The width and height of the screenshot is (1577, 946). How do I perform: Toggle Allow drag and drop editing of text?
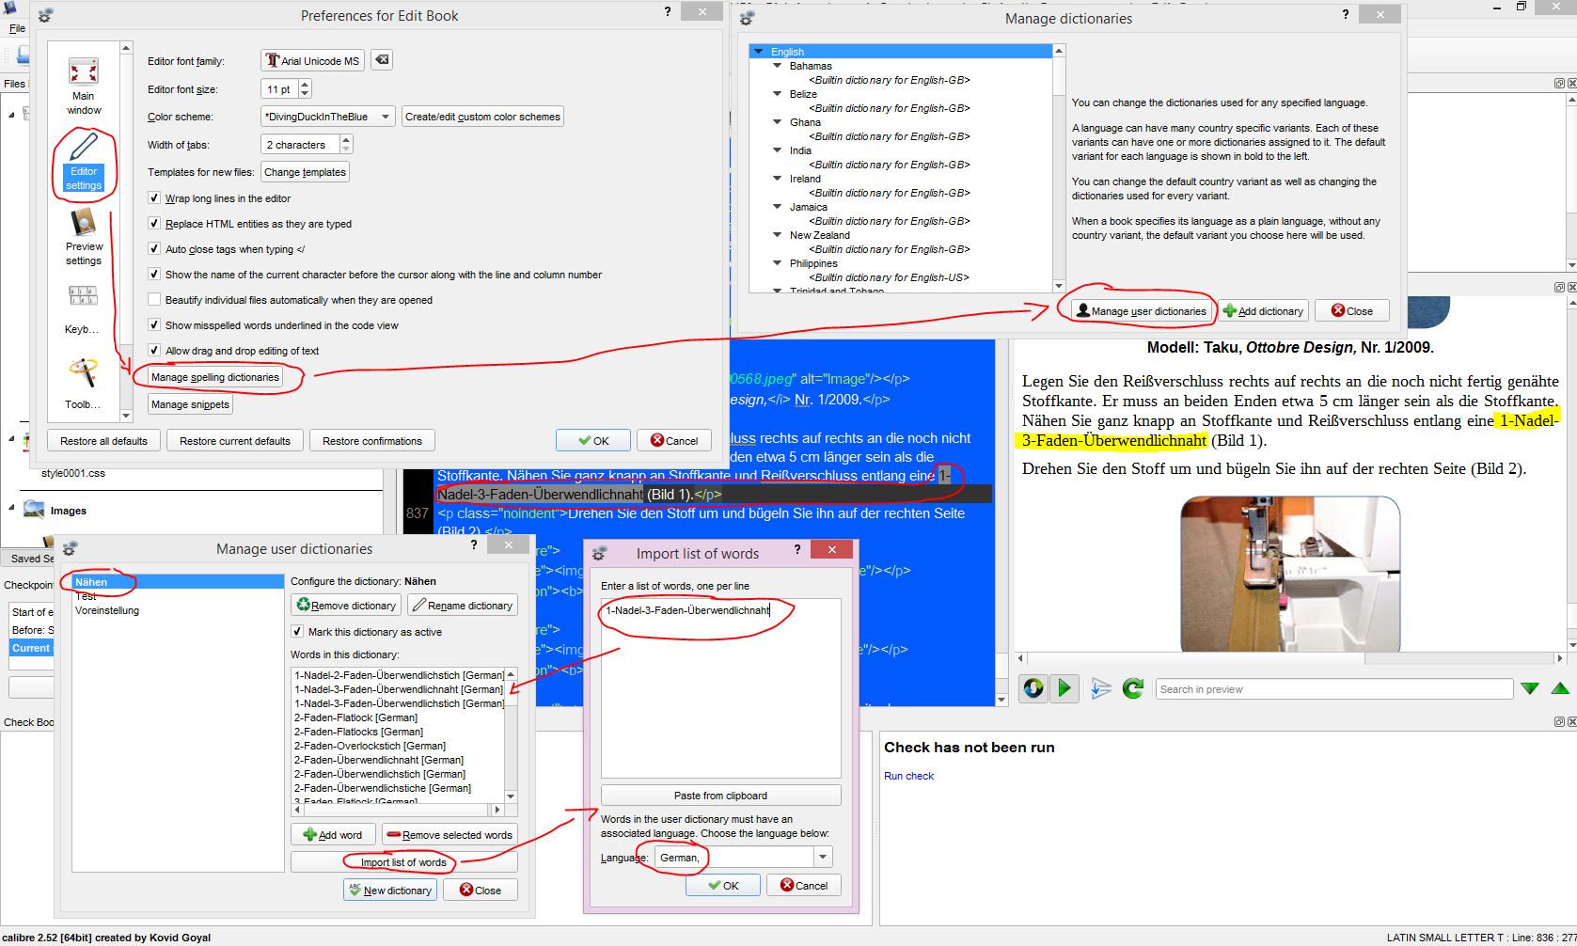154,351
